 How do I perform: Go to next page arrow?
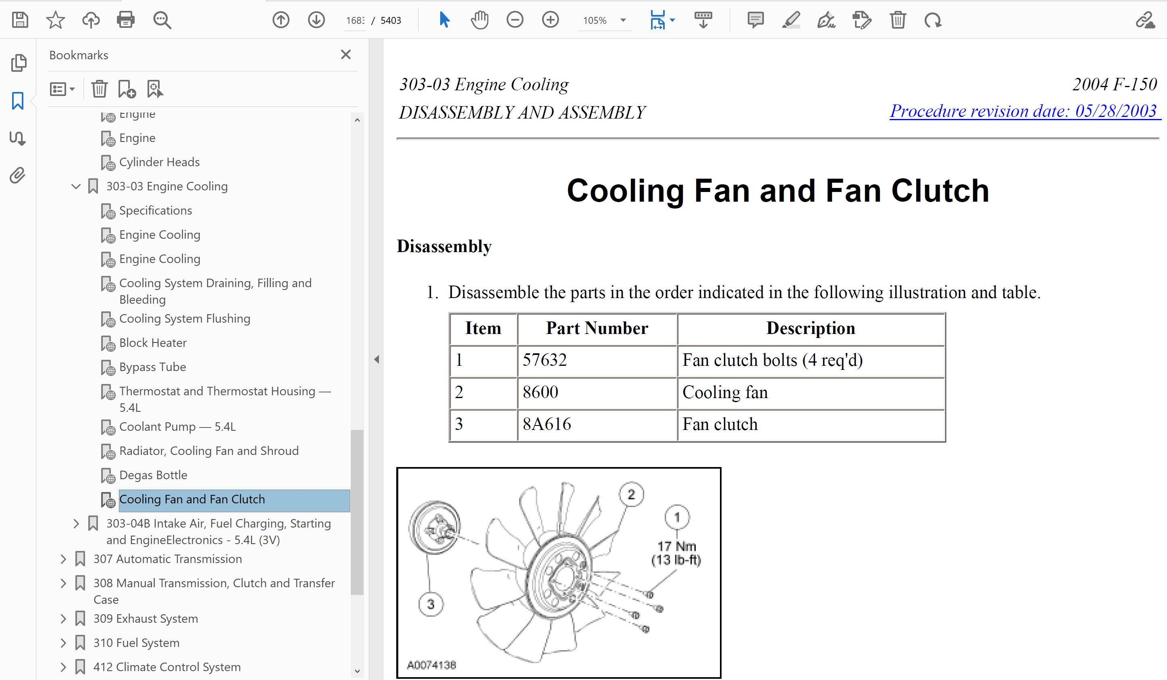click(316, 21)
